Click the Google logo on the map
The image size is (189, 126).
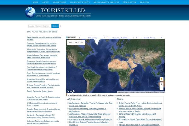pyautogui.click(x=71, y=91)
